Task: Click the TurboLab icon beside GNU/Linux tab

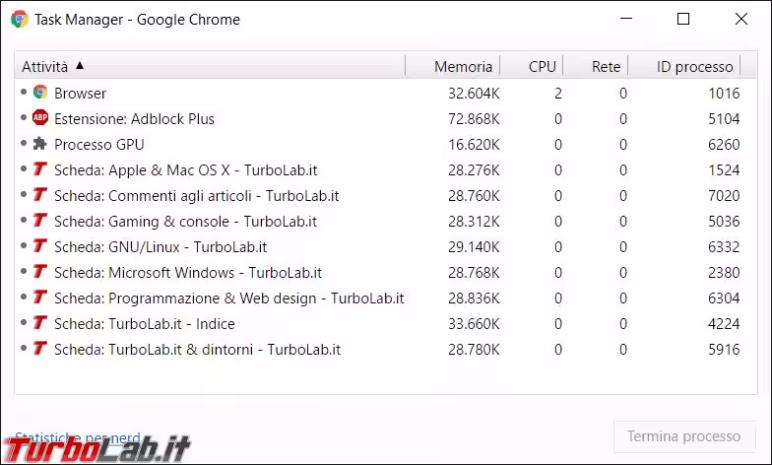Action: pos(40,246)
